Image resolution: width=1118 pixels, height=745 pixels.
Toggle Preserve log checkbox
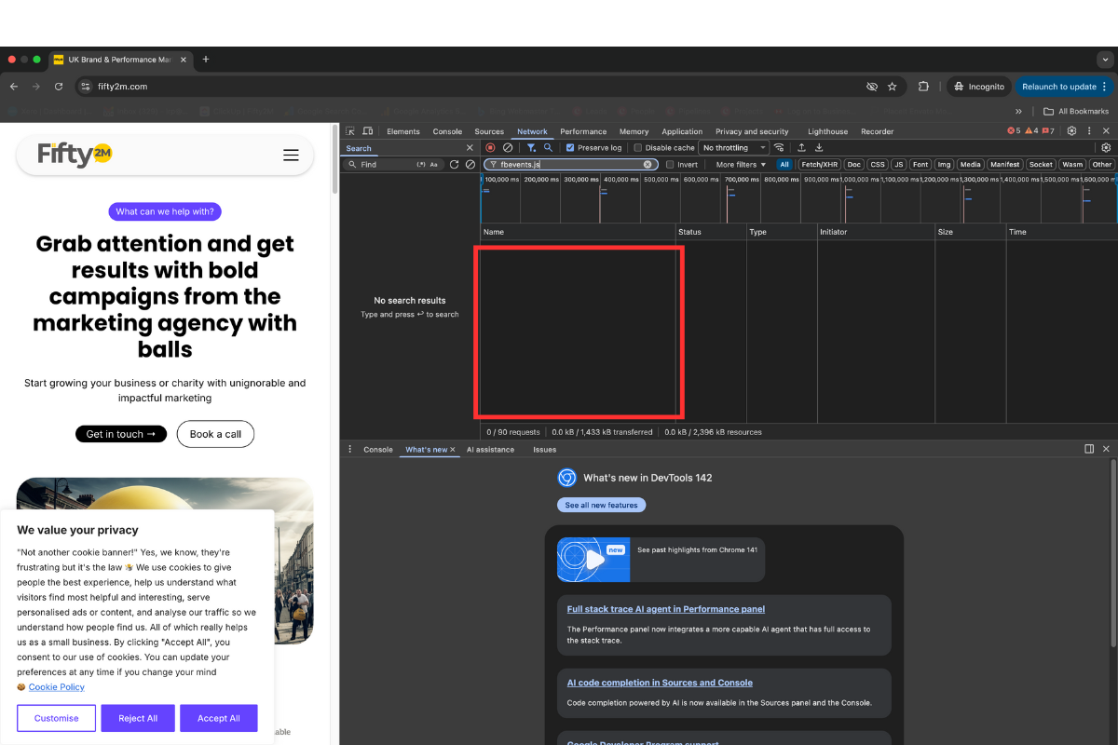[x=570, y=147]
